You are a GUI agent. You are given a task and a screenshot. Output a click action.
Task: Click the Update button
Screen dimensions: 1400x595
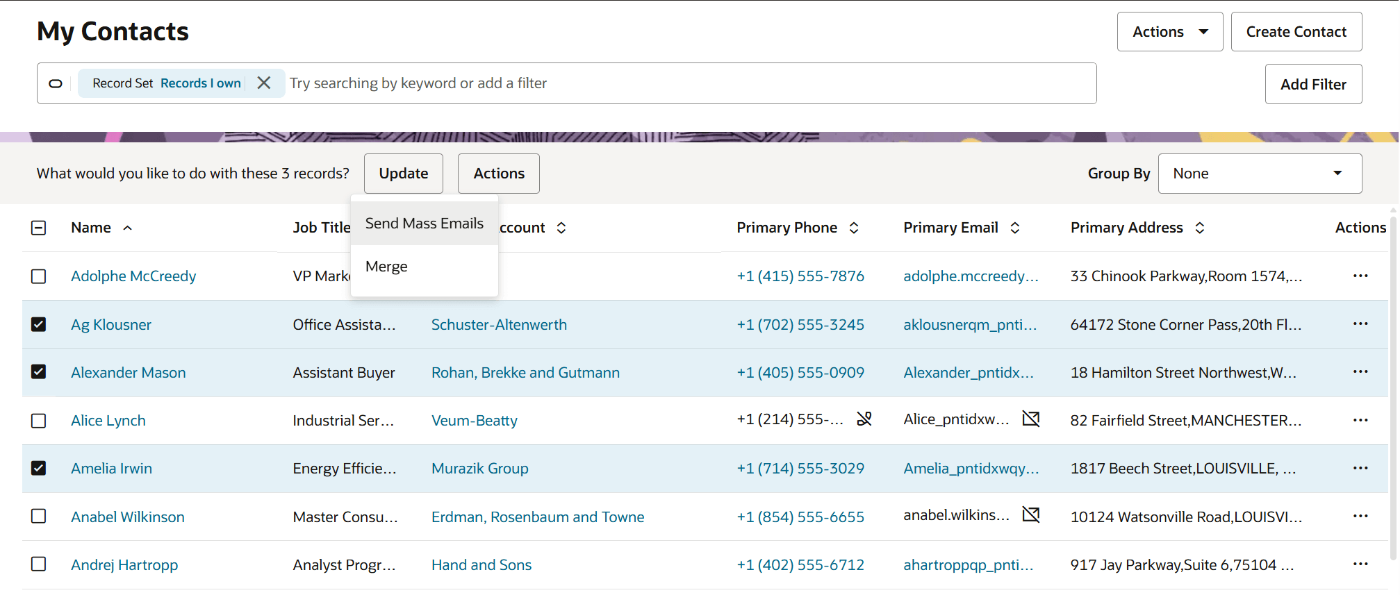pyautogui.click(x=404, y=174)
